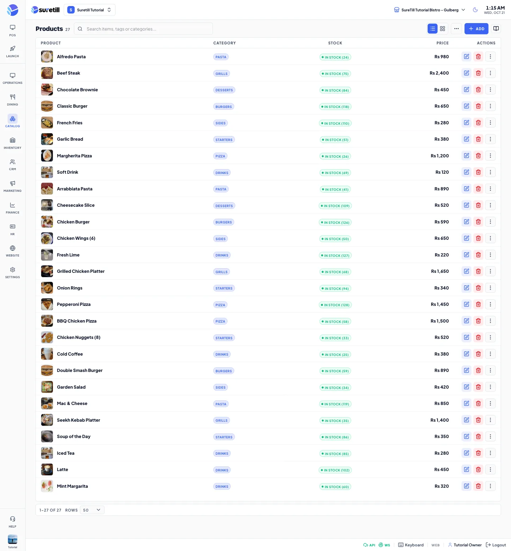Select the Chicken Nuggets (8) row name
Image resolution: width=511 pixels, height=551 pixels.
78,337
